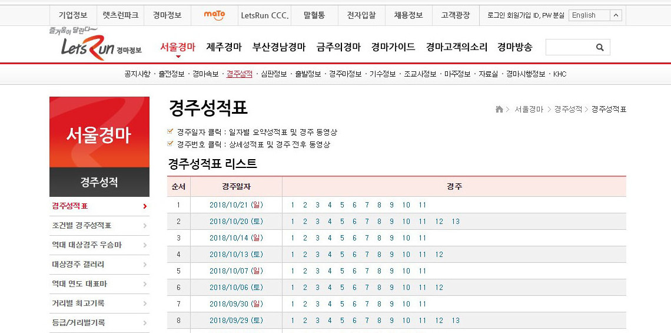The image size is (671, 333).
Task: Open KHC submenu
Action: (x=560, y=74)
